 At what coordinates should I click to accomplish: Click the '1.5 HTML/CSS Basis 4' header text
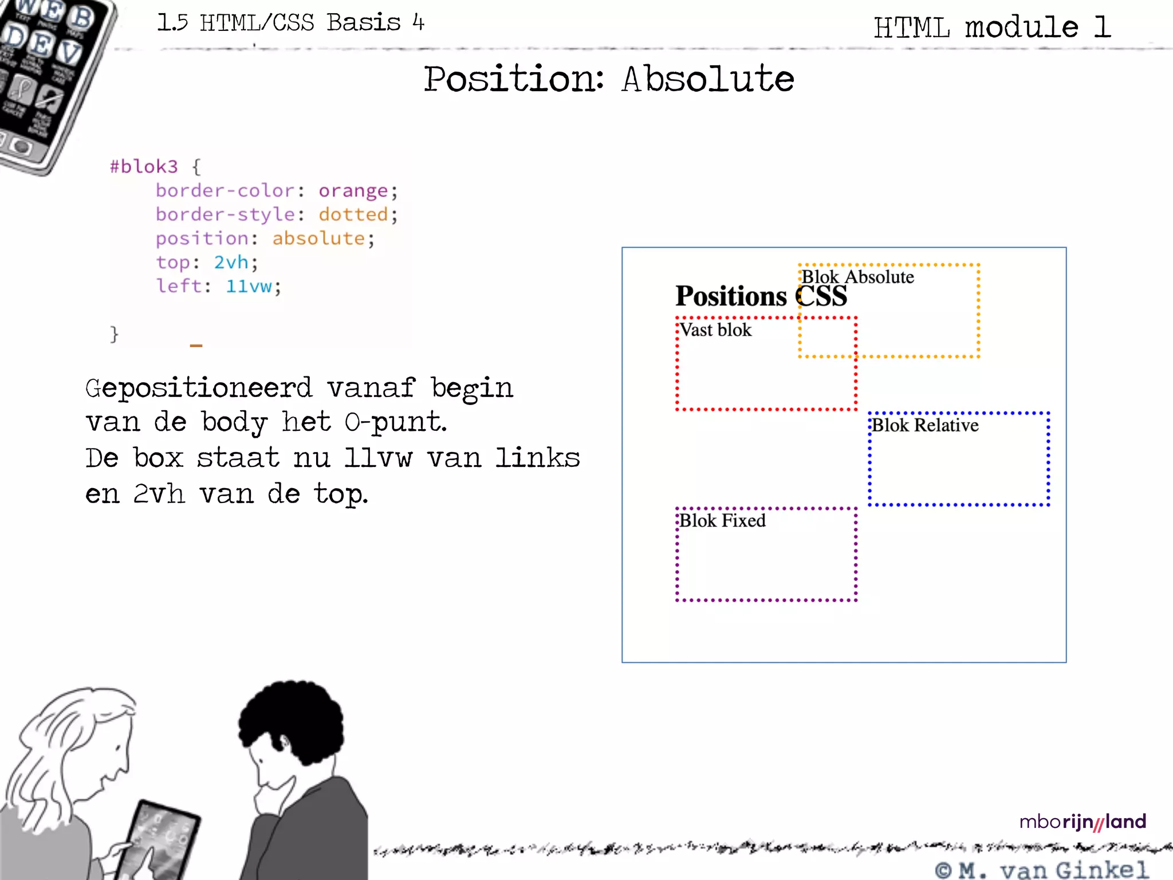point(290,23)
